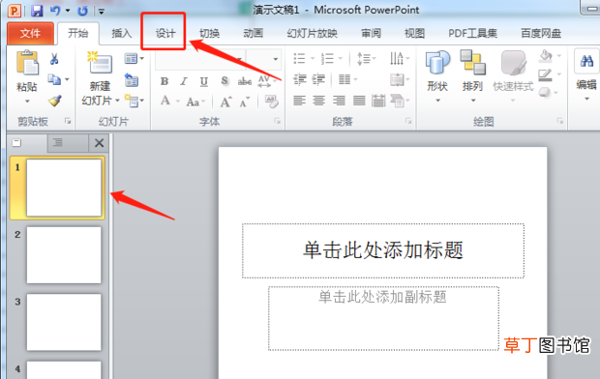Open the 审阅 ribbon tab
600x379 pixels.
pos(372,33)
